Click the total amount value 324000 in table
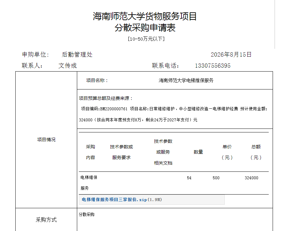This screenshot has height=231, width=300. [x=251, y=178]
